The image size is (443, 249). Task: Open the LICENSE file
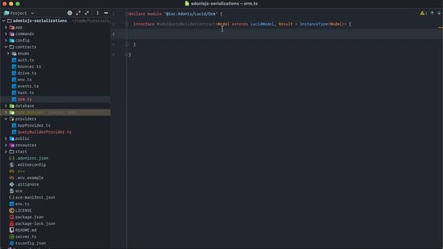coord(24,210)
